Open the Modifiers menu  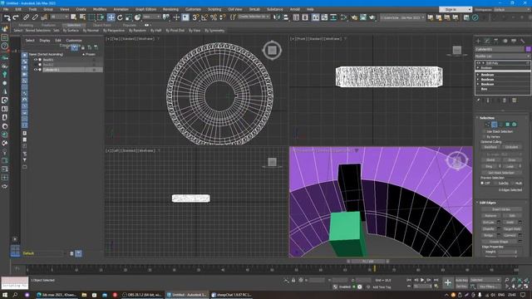pos(100,9)
